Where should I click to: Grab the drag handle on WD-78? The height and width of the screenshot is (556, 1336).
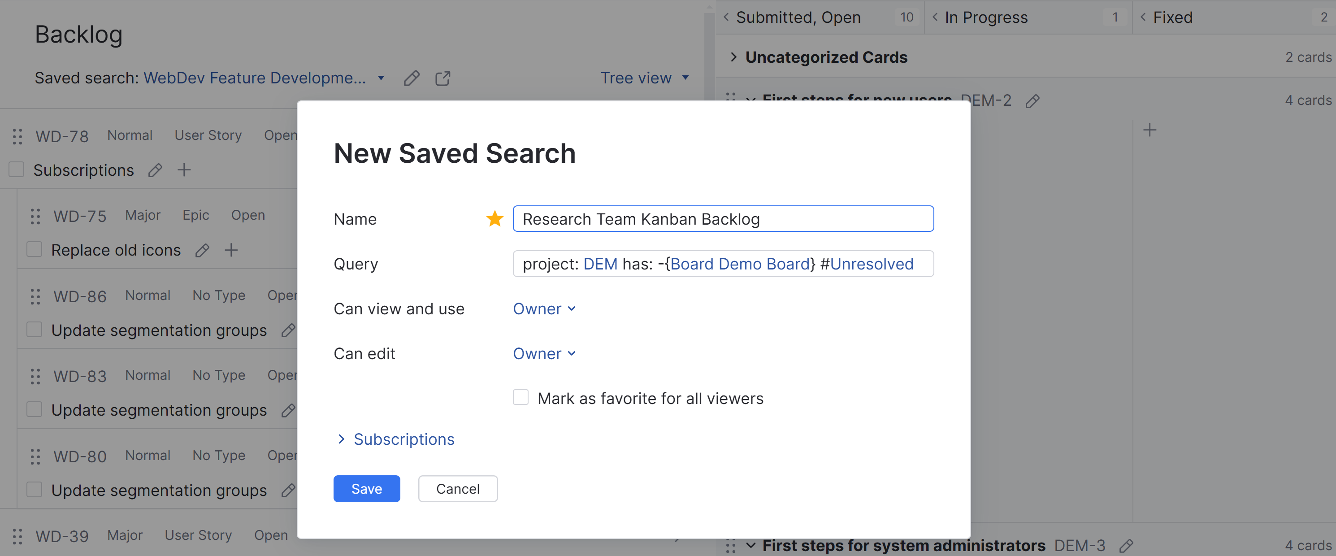pyautogui.click(x=17, y=136)
